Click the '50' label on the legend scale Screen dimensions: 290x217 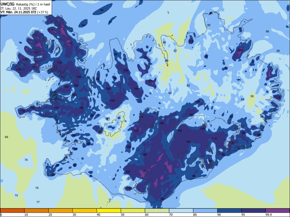pyautogui.click(x=123, y=215)
